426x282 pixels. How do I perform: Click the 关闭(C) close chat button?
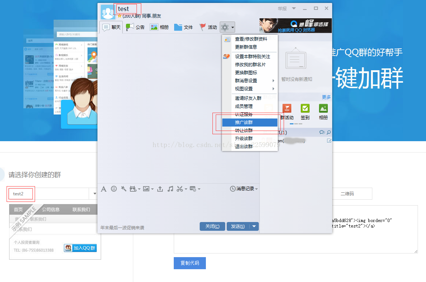(x=212, y=226)
